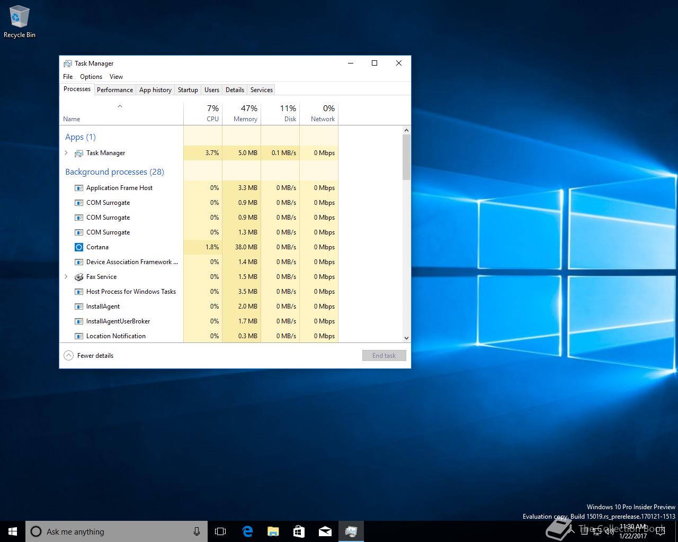
Task: Click the scroll up arrow in process list
Action: click(x=406, y=130)
